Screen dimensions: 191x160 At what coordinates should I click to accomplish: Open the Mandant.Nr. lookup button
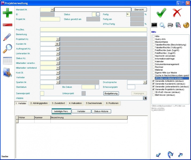[52, 9]
